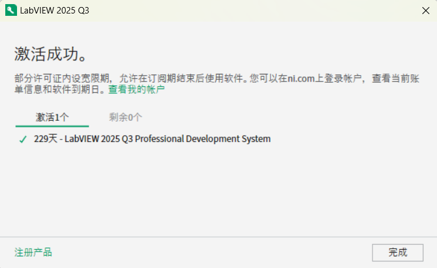Switch to the 激活1个 tab
Image resolution: width=437 pixels, height=268 pixels.
(52, 117)
